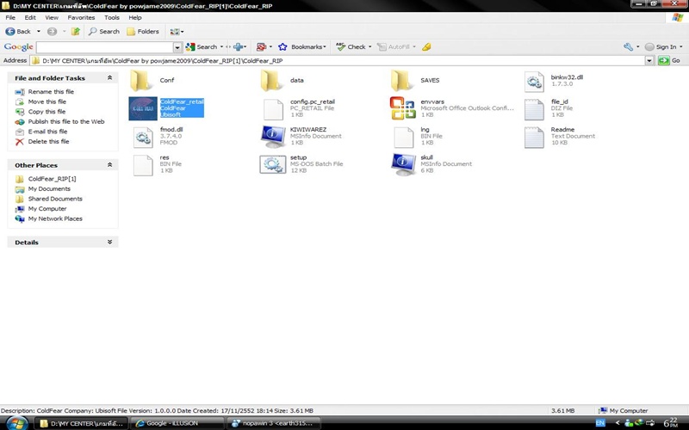Select the skull MSInfo document icon
The image size is (689, 430).
coord(403,164)
